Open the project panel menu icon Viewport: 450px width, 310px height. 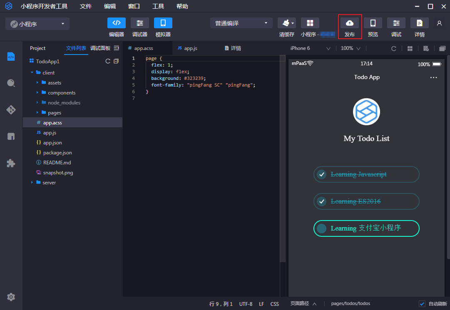(116, 48)
